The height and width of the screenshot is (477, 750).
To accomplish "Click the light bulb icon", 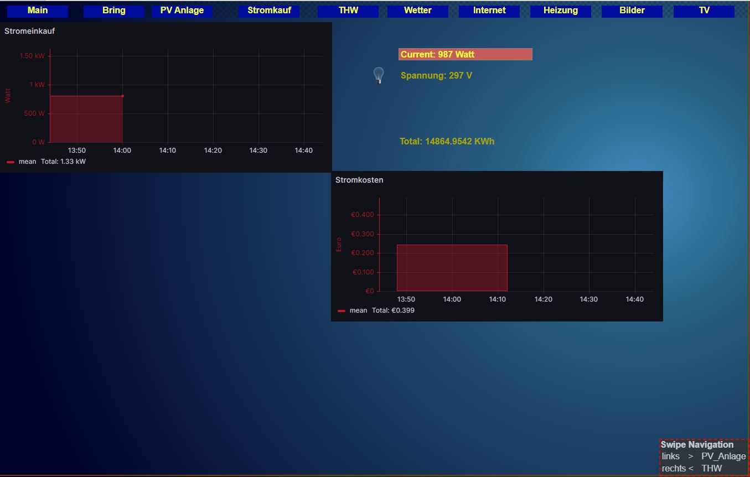I will click(x=379, y=75).
